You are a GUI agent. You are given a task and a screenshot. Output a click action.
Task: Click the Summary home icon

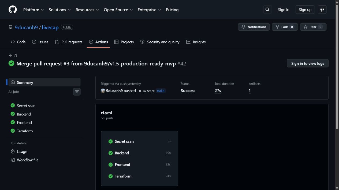coord(13,82)
